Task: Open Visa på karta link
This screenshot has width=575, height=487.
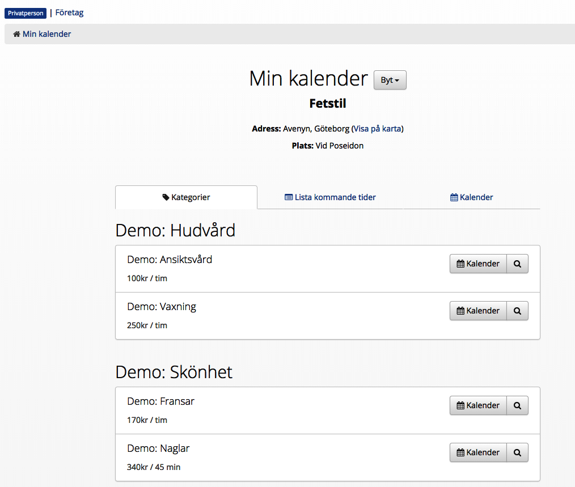Action: (x=378, y=129)
